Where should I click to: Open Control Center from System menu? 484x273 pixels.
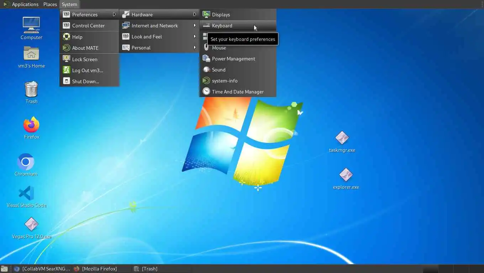[x=89, y=26]
